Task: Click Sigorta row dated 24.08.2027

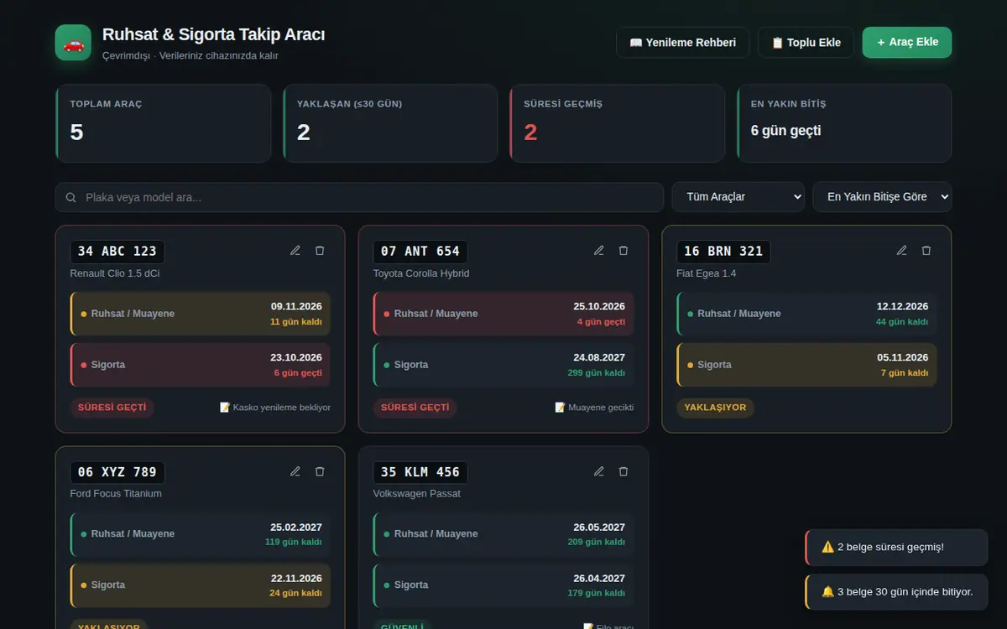Action: [503, 365]
